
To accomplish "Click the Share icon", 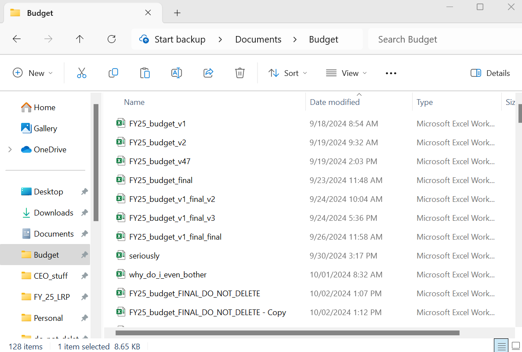I will point(208,73).
